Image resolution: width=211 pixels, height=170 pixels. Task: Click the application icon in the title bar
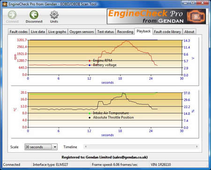click(5, 4)
